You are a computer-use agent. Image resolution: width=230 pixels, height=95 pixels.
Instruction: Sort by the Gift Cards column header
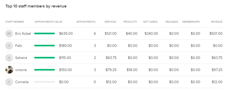(150, 22)
